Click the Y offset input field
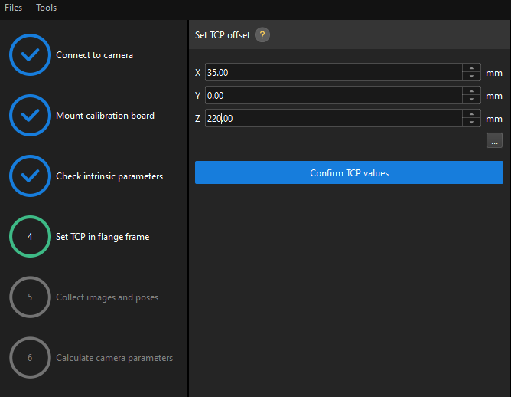The width and height of the screenshot is (511, 397). click(x=333, y=96)
